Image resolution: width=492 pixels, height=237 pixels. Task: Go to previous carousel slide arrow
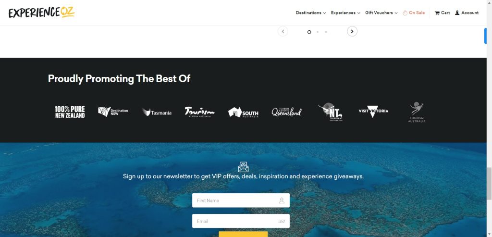point(283,31)
